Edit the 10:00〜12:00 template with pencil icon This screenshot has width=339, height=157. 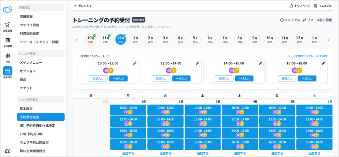[134, 63]
